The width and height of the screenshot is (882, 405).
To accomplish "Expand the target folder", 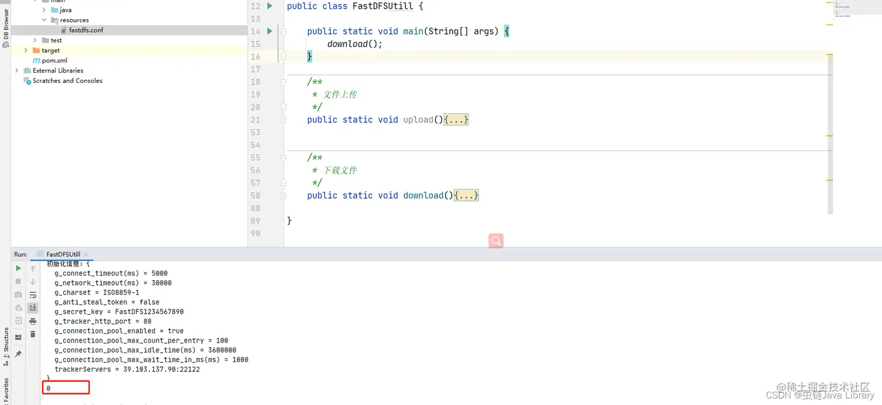I will click(26, 50).
